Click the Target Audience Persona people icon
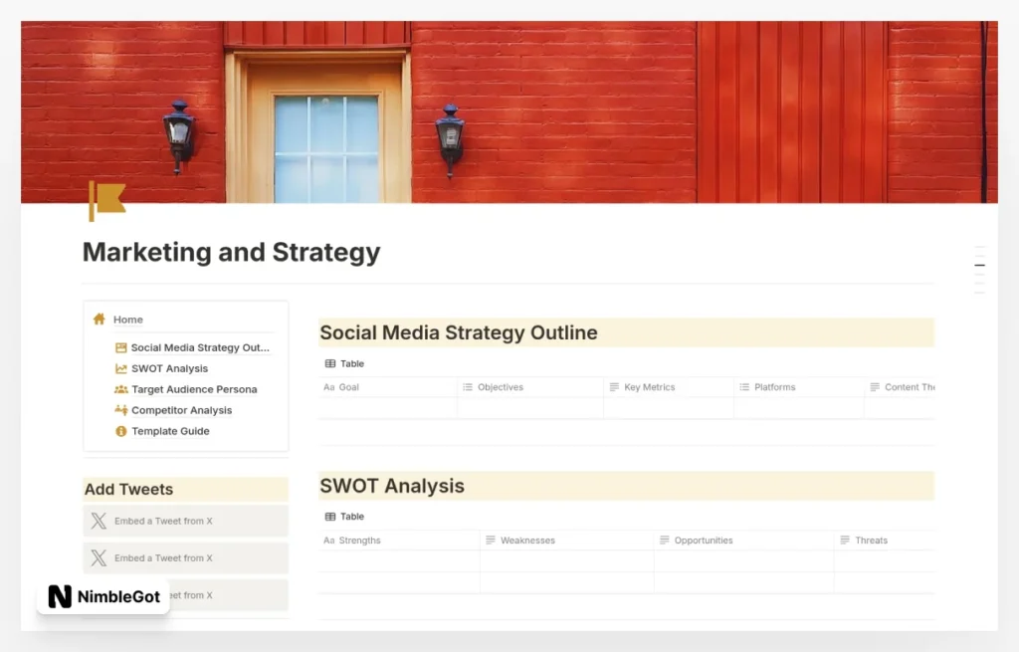This screenshot has width=1019, height=652. point(119,389)
